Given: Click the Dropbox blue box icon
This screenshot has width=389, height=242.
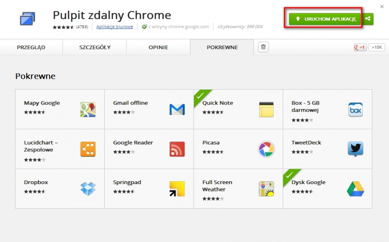Looking at the screenshot, I should 88,189.
